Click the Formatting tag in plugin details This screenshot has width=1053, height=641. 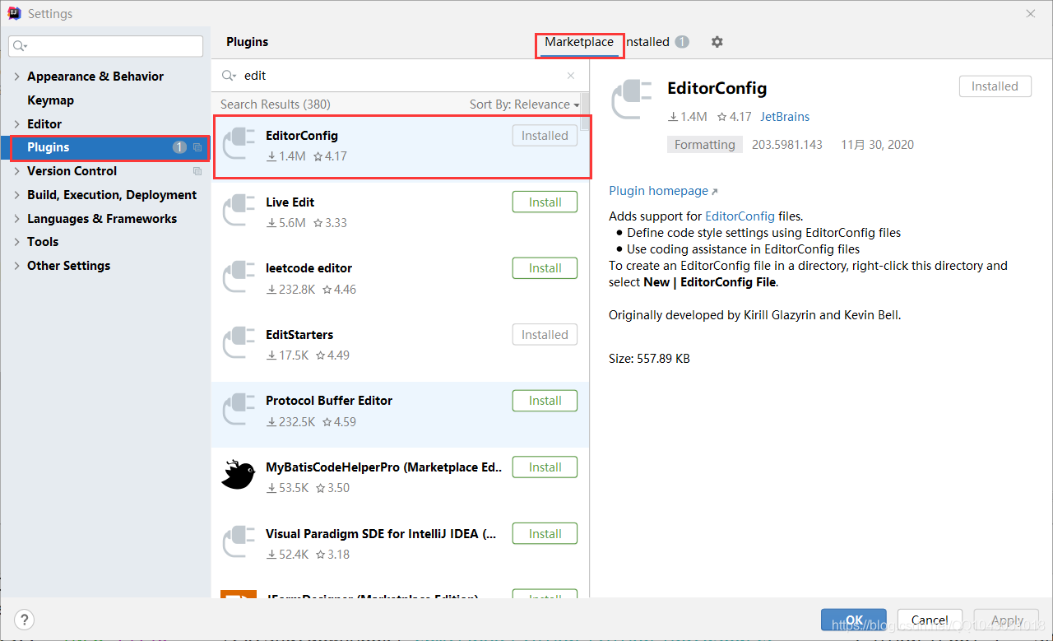704,145
